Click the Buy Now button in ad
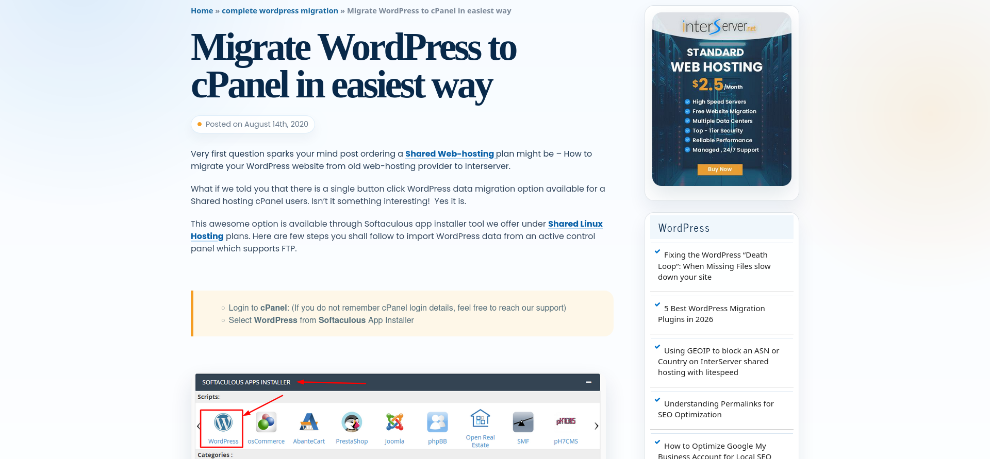Screen dimensions: 990x459 [x=720, y=169]
